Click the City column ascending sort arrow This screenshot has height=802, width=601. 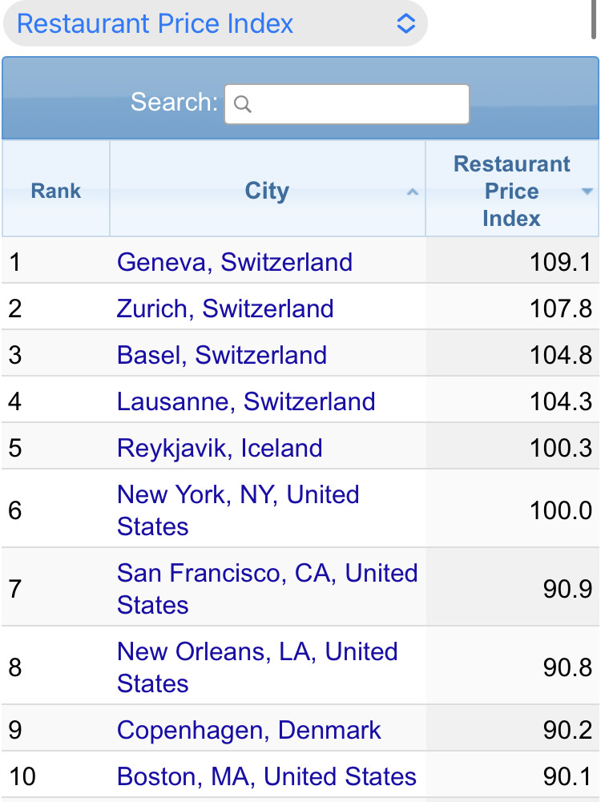413,191
